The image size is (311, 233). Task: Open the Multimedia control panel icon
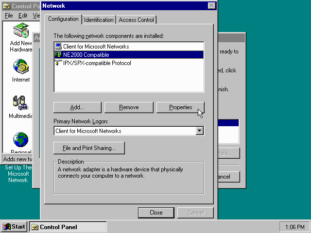pyautogui.click(x=21, y=103)
